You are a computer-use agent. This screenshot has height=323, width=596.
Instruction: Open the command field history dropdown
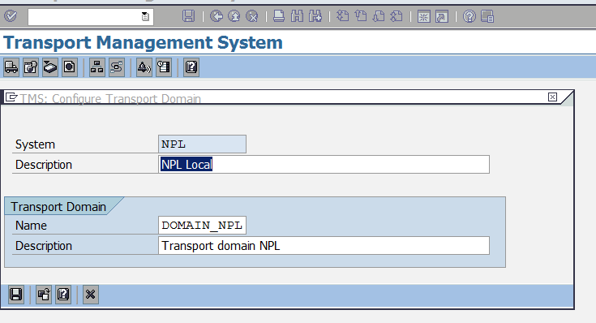tap(145, 16)
